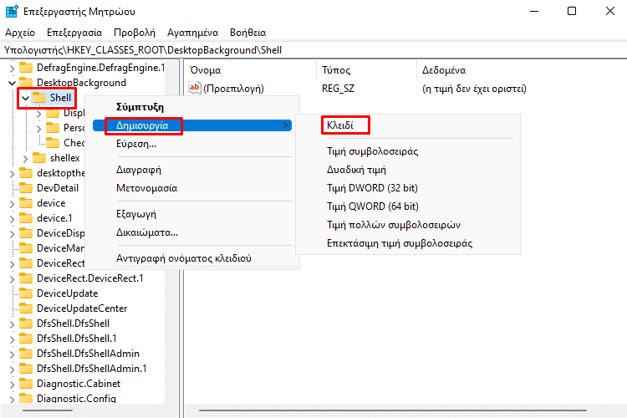Screen dimensions: 627x418
Task: Click the DevDetail folder icon
Action: 26,188
